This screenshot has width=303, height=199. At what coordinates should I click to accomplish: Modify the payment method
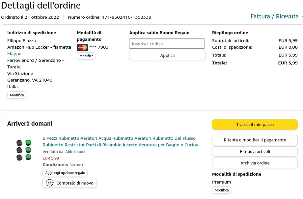(x=86, y=56)
